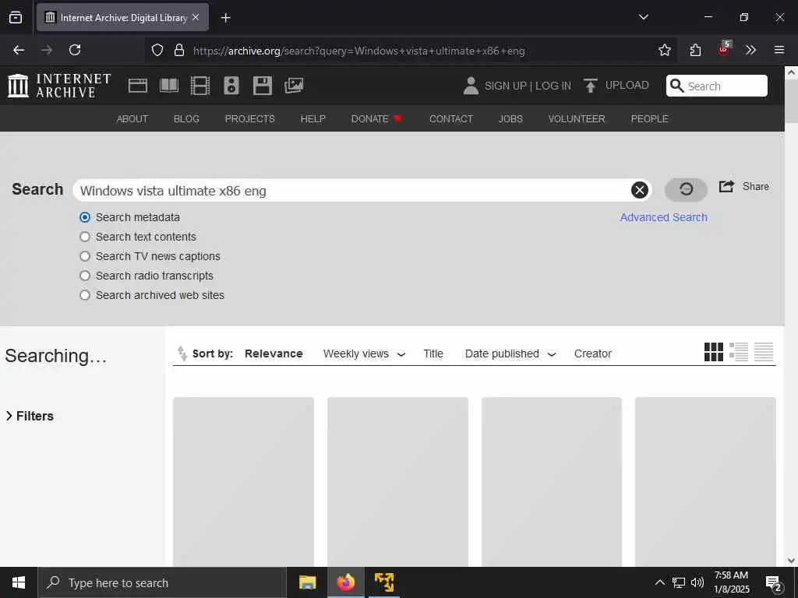Screen dimensions: 798x598
Task: Open the PEOPLE menu item
Action: pos(649,118)
